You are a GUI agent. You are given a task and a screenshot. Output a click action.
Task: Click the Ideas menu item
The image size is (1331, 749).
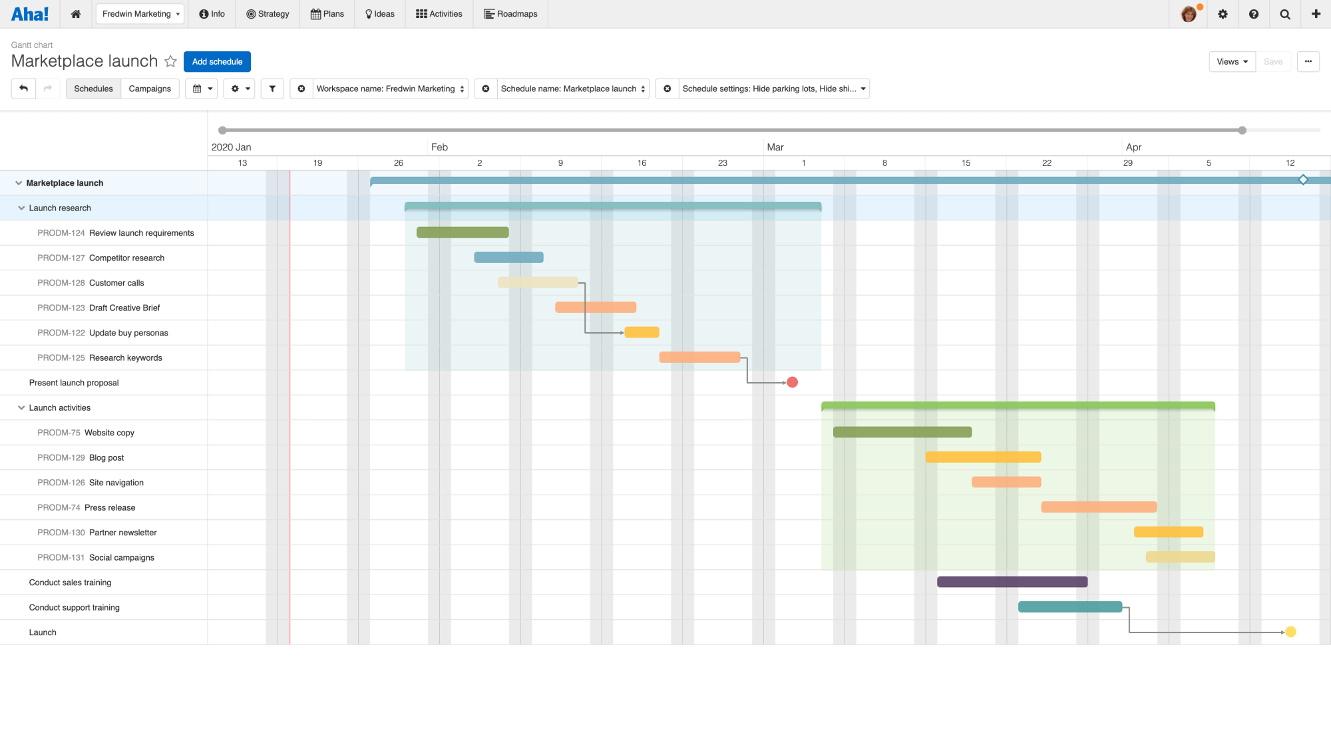(379, 13)
